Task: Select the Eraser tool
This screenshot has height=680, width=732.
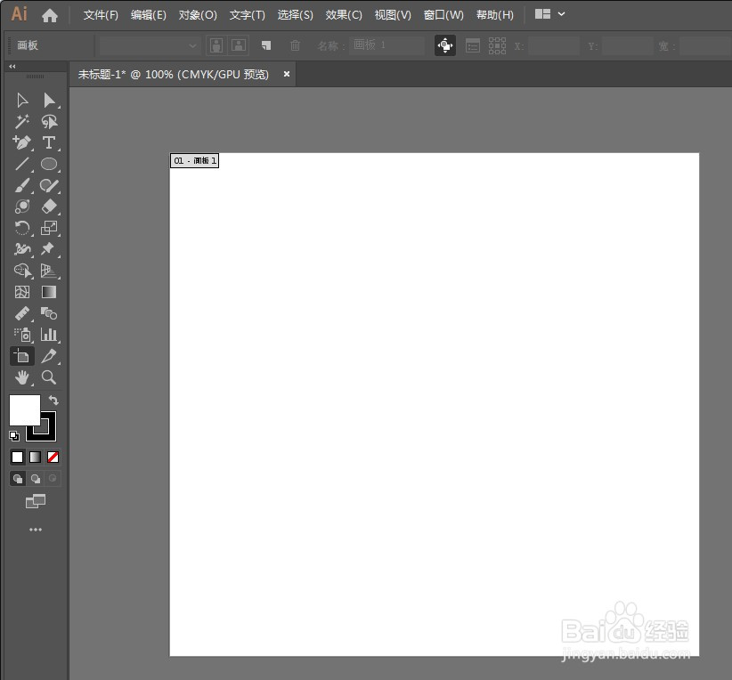Action: tap(50, 206)
